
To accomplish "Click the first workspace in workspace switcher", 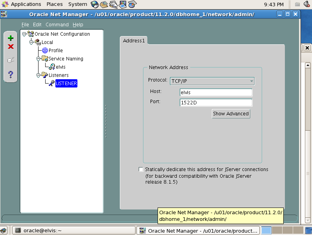I will [266, 230].
